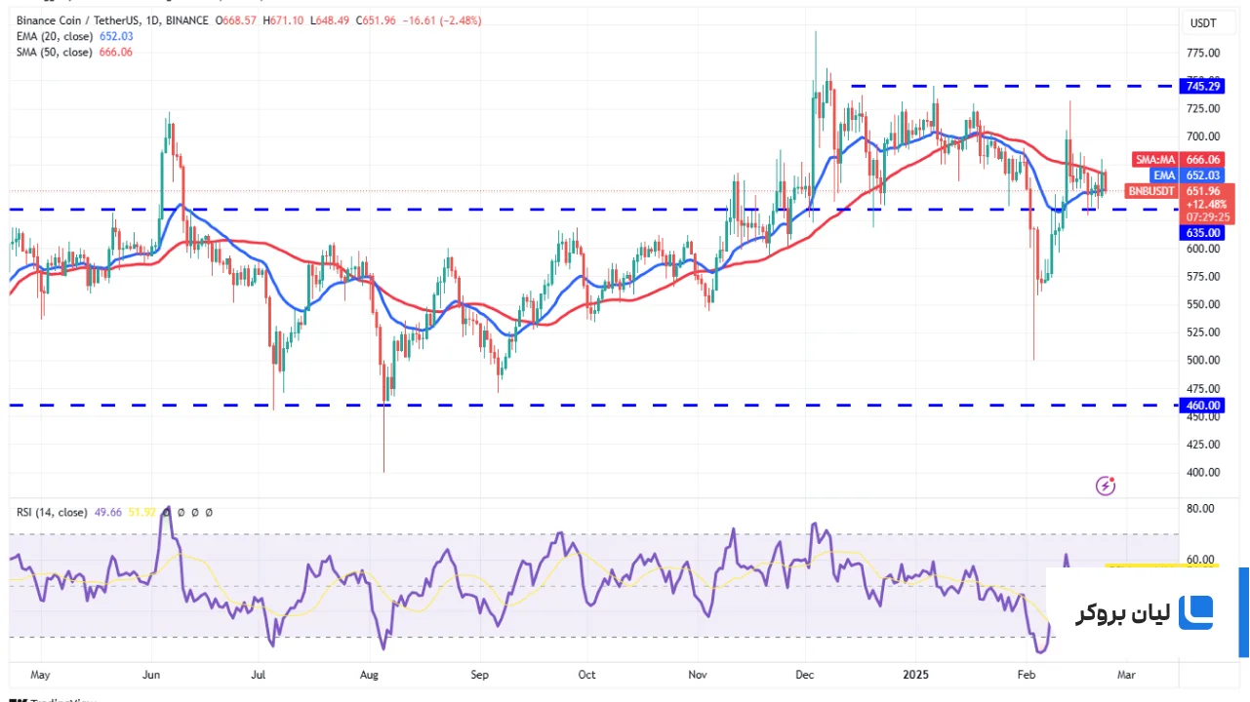Click the 725.00 price axis label
The width and height of the screenshot is (1250, 702).
point(1202,108)
